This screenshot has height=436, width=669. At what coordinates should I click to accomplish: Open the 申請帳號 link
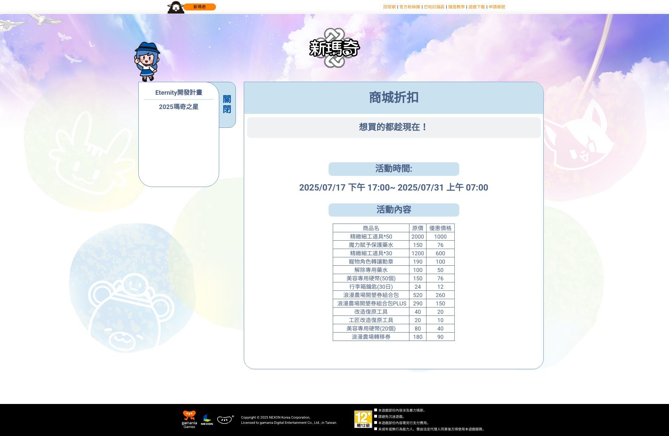pos(497,7)
